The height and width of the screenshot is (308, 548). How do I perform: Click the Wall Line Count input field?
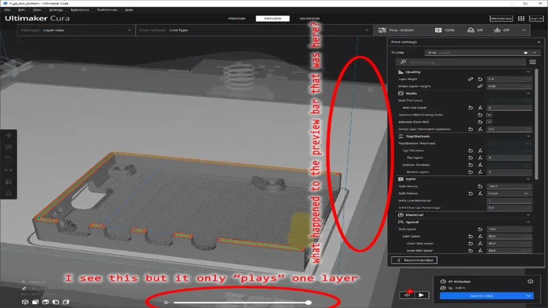click(509, 108)
